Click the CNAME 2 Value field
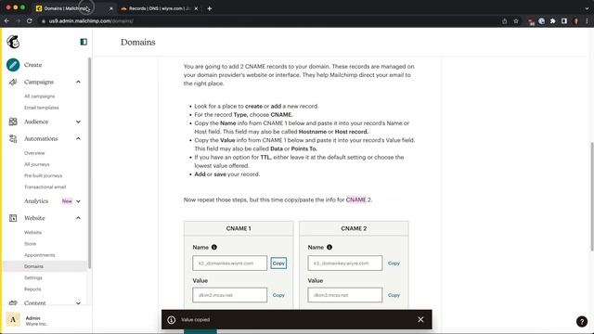 [344, 295]
